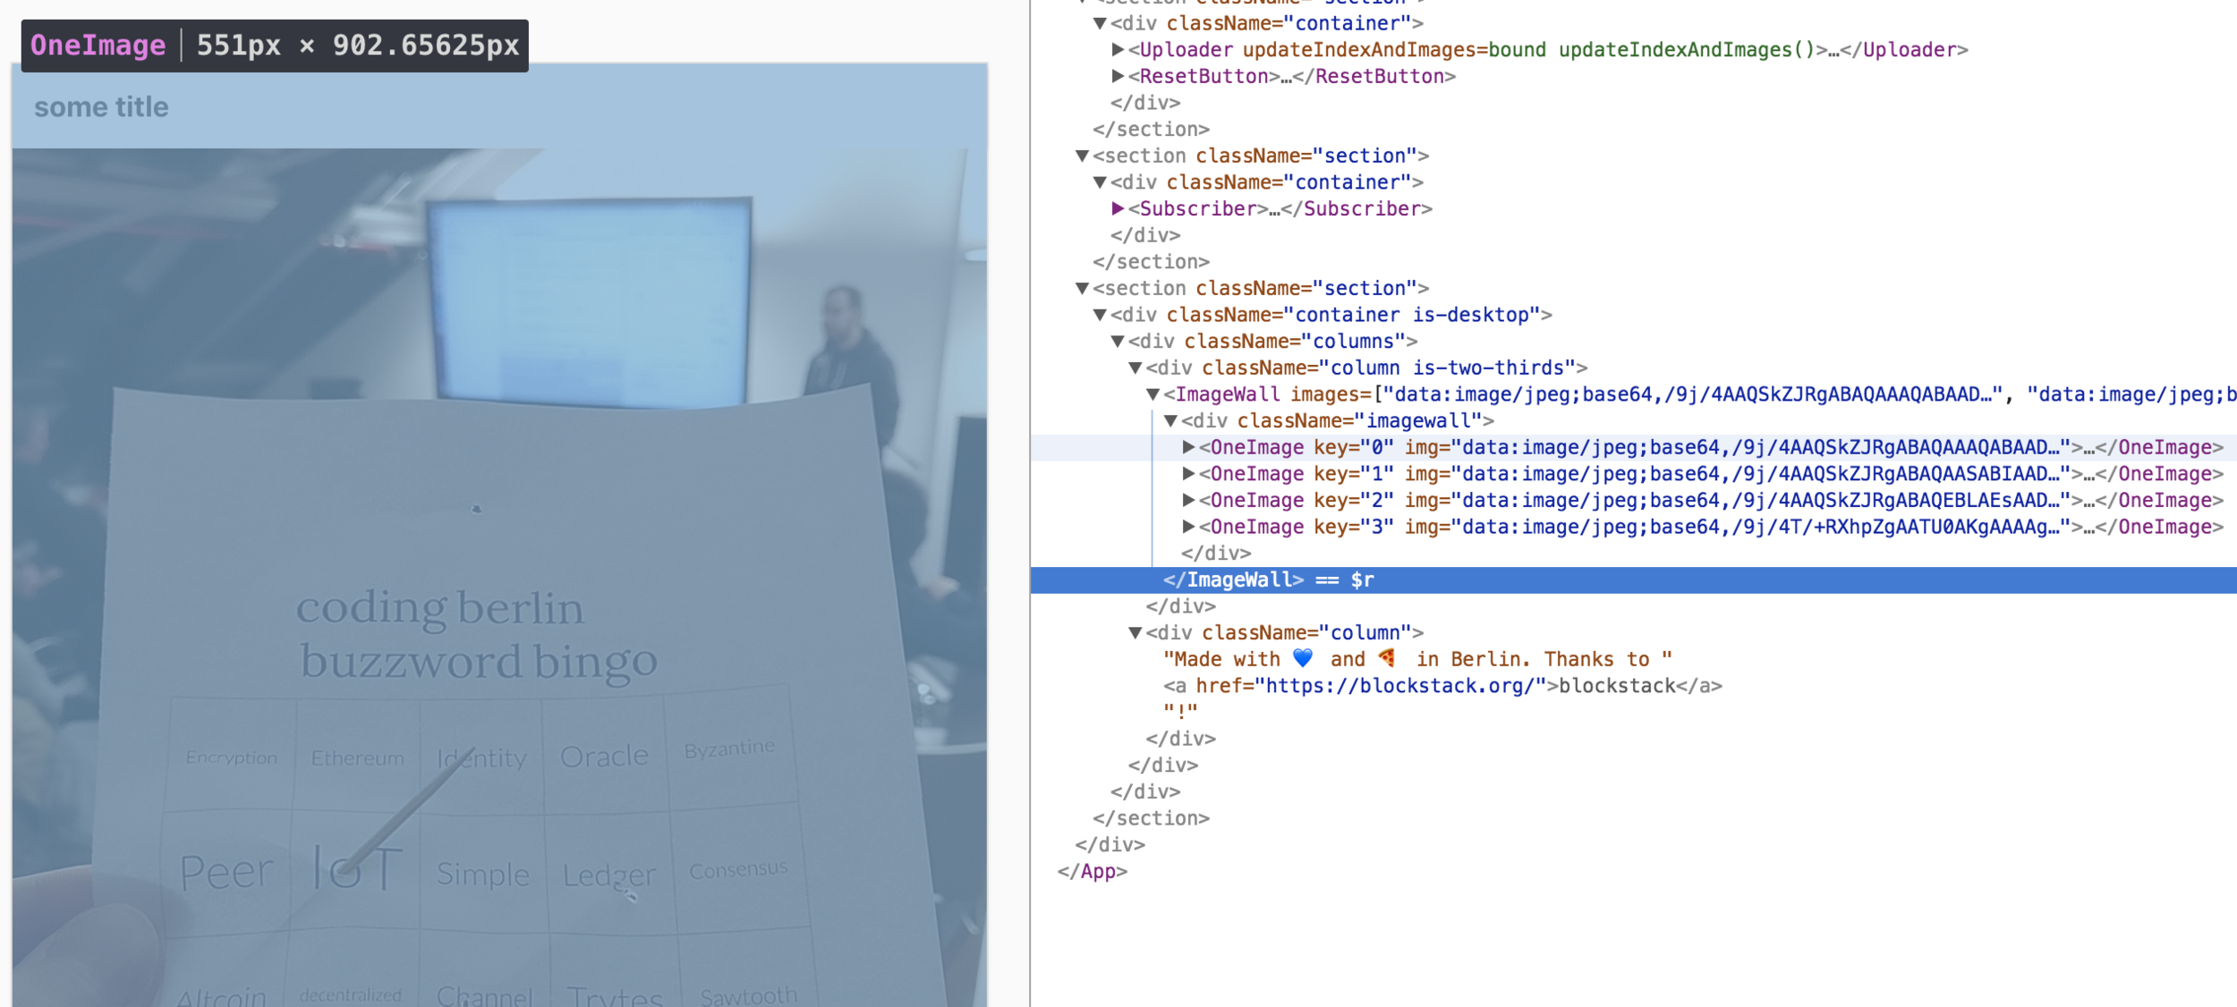The height and width of the screenshot is (1007, 2237).
Task: Select the closing App tag
Action: pyautogui.click(x=1092, y=871)
